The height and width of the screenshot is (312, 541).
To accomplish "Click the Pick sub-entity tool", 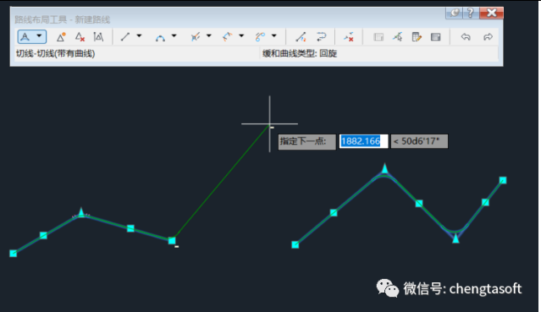I will (x=397, y=36).
